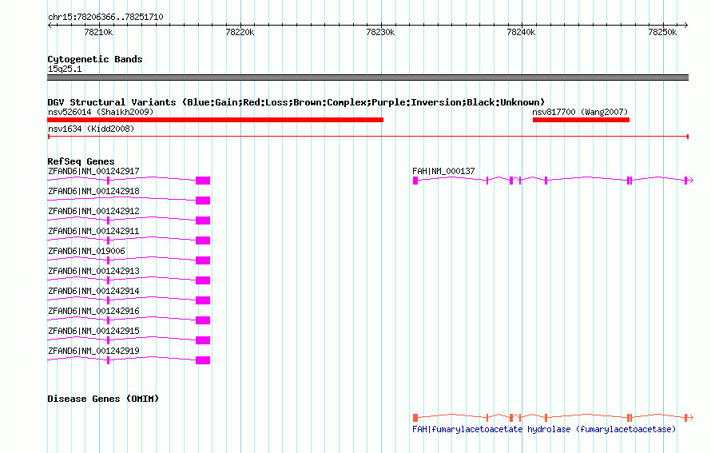Click the first orange exon of the OMIM FAH gene
The width and height of the screenshot is (711, 453).
tap(415, 418)
